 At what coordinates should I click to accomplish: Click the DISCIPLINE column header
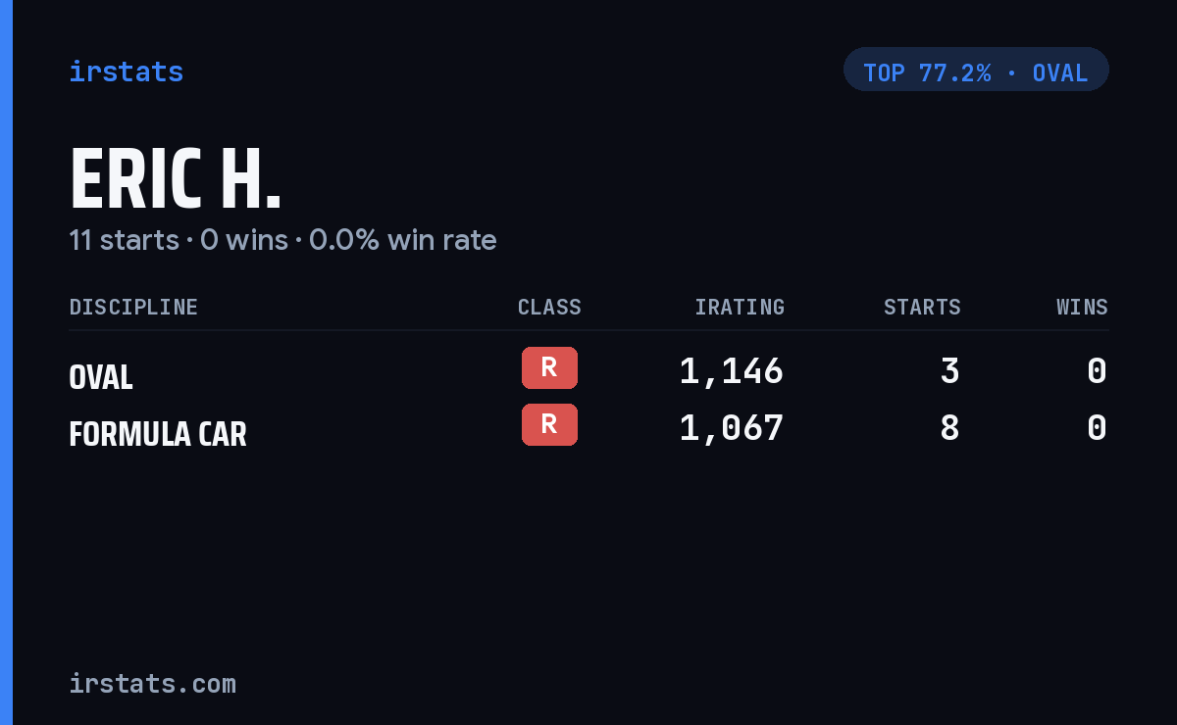[x=133, y=307]
